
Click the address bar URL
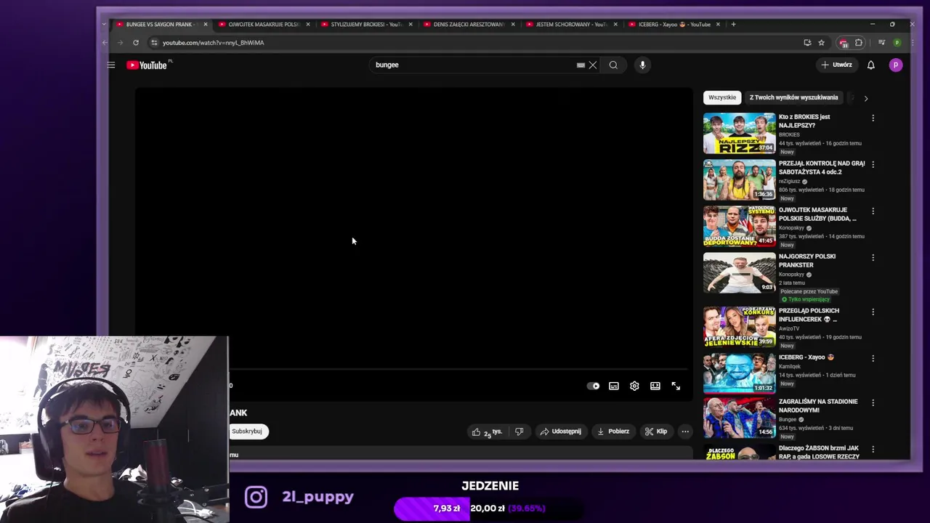[213, 42]
